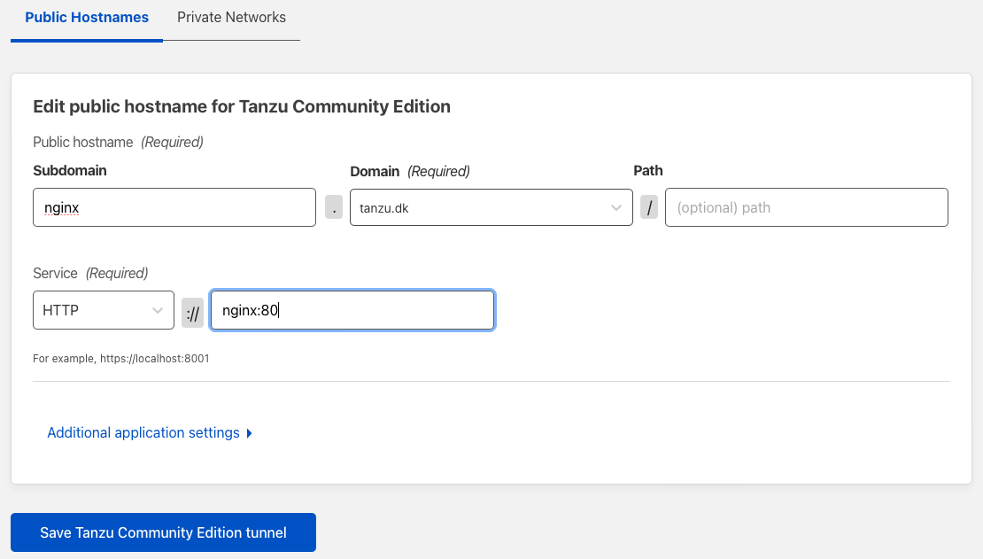Click the Service (Required) label

[90, 273]
